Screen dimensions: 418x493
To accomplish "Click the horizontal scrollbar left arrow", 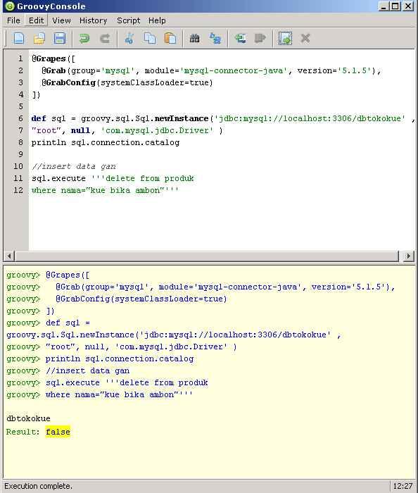I will tap(9, 256).
